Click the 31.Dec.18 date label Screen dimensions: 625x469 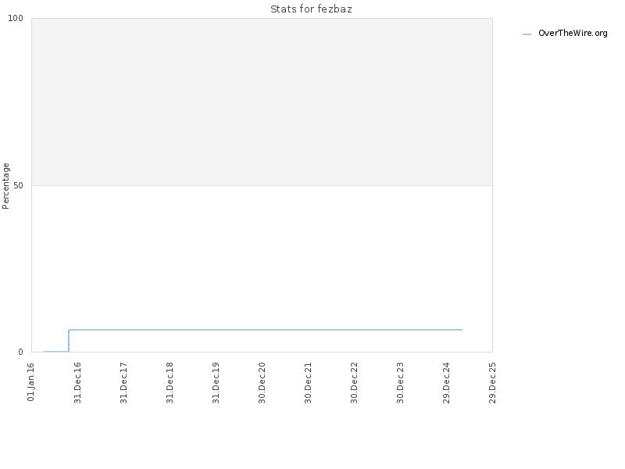coord(170,383)
